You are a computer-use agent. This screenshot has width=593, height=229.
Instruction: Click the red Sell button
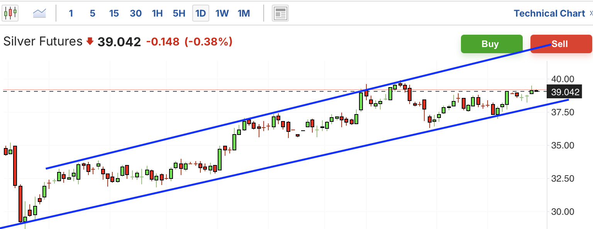[x=561, y=44]
